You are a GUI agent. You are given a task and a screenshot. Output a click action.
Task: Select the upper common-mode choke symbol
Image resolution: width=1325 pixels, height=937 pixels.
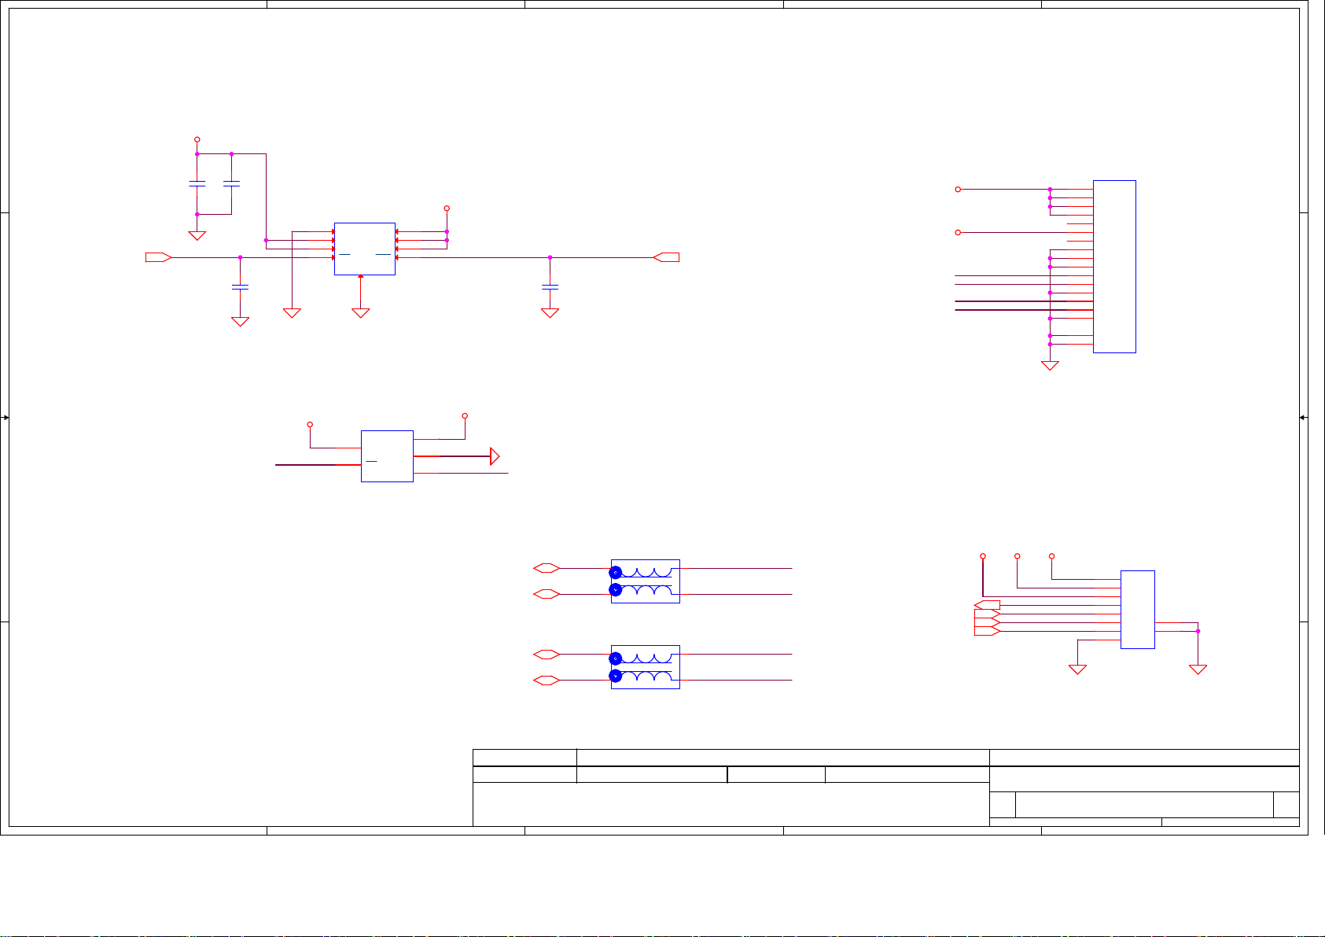[645, 581]
